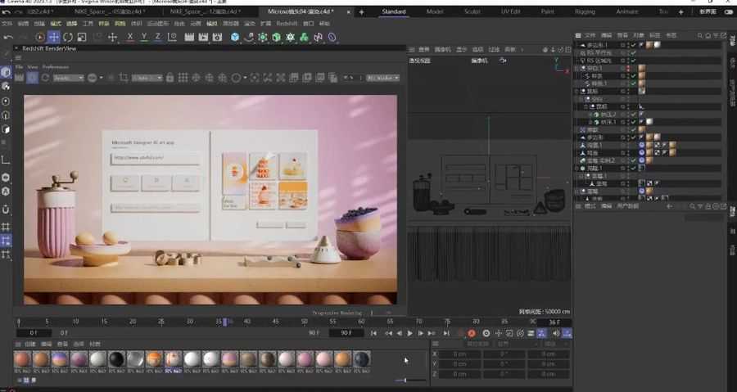This screenshot has width=737, height=392.
Task: Click the search icon in object manager header
Action: point(700,36)
